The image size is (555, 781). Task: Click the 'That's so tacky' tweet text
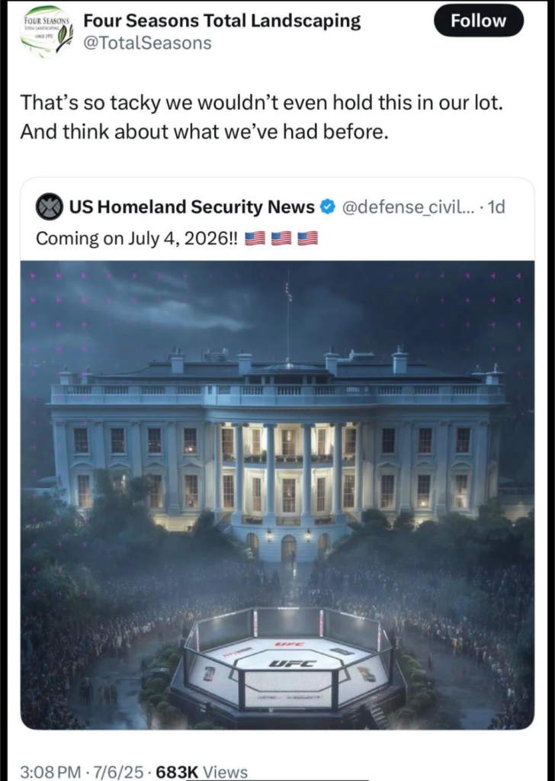click(x=261, y=117)
